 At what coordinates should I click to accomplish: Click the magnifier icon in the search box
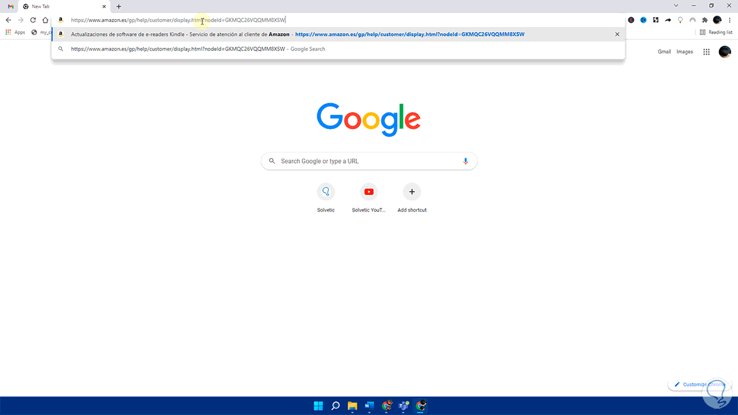click(272, 161)
